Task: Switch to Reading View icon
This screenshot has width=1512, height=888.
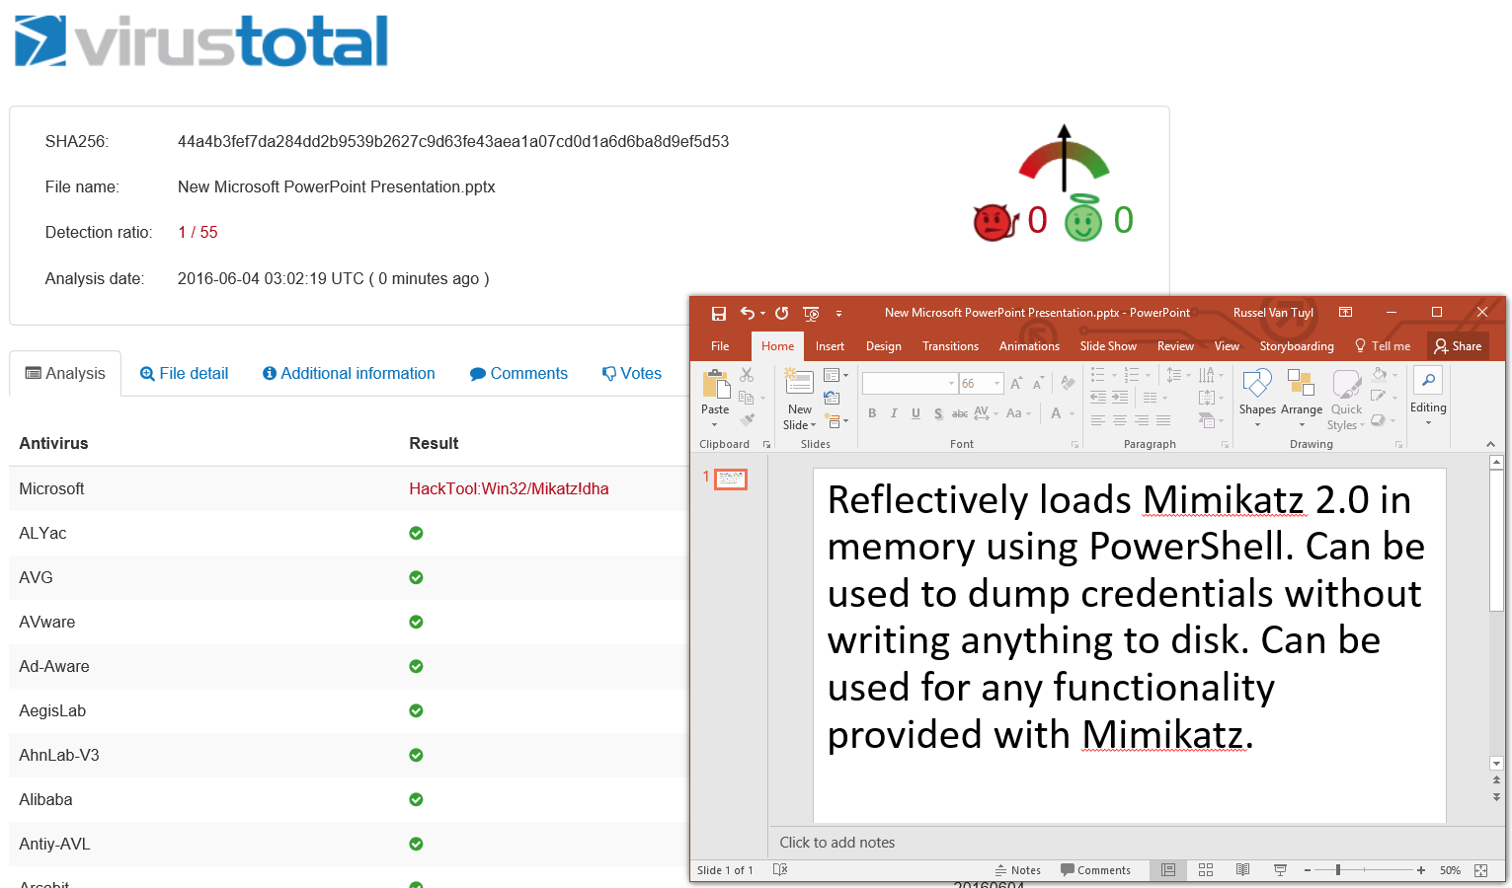Action: [1243, 870]
